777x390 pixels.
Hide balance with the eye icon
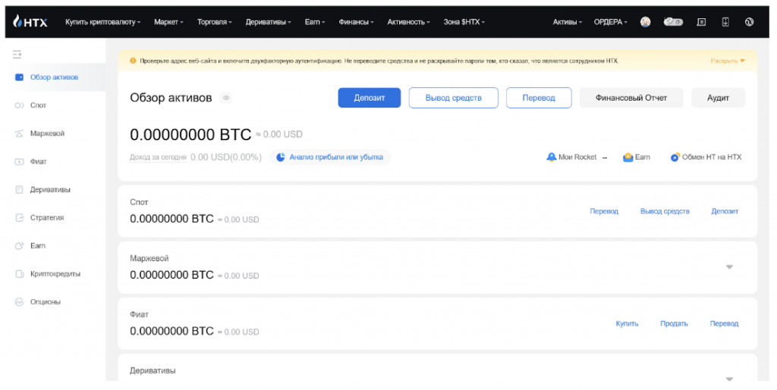pyautogui.click(x=226, y=98)
